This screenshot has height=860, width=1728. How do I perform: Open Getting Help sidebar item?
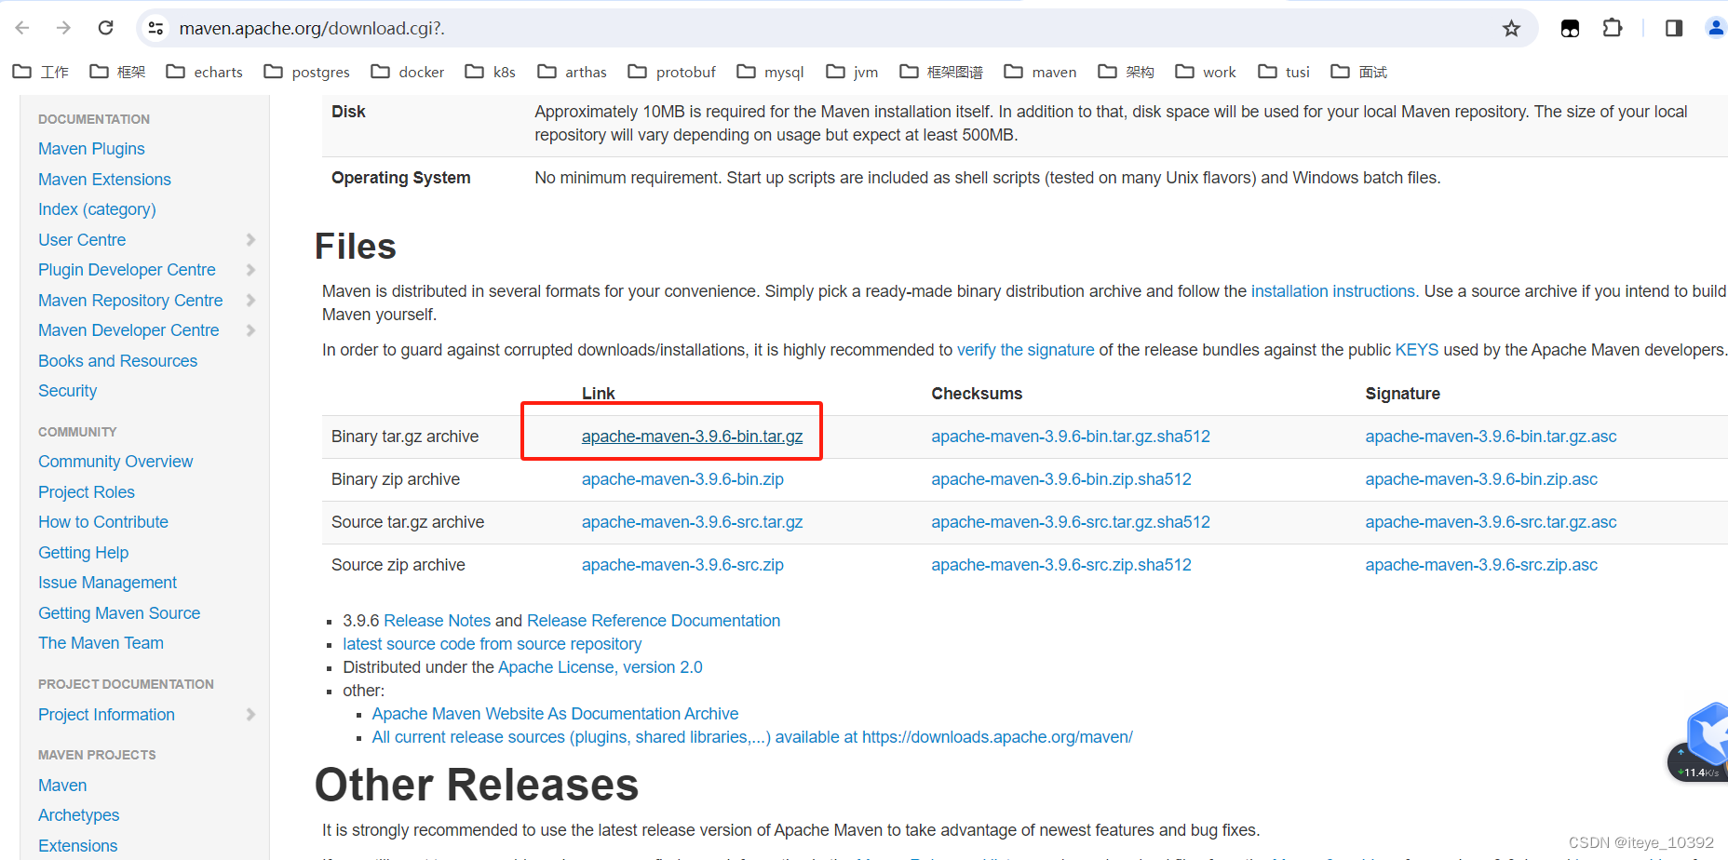tap(83, 553)
